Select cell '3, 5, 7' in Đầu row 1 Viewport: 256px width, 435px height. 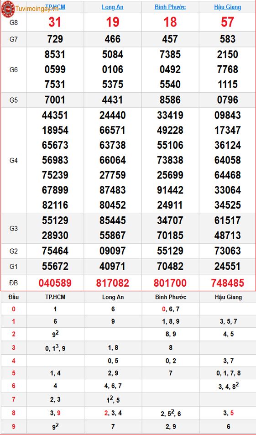coord(228,322)
